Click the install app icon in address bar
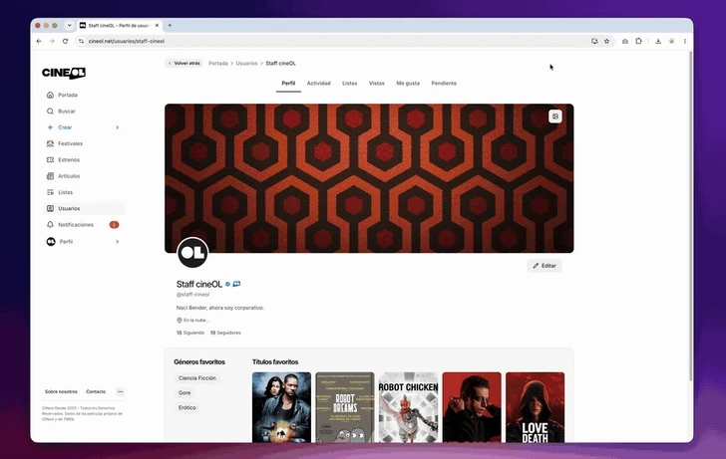The height and width of the screenshot is (459, 726). click(594, 41)
